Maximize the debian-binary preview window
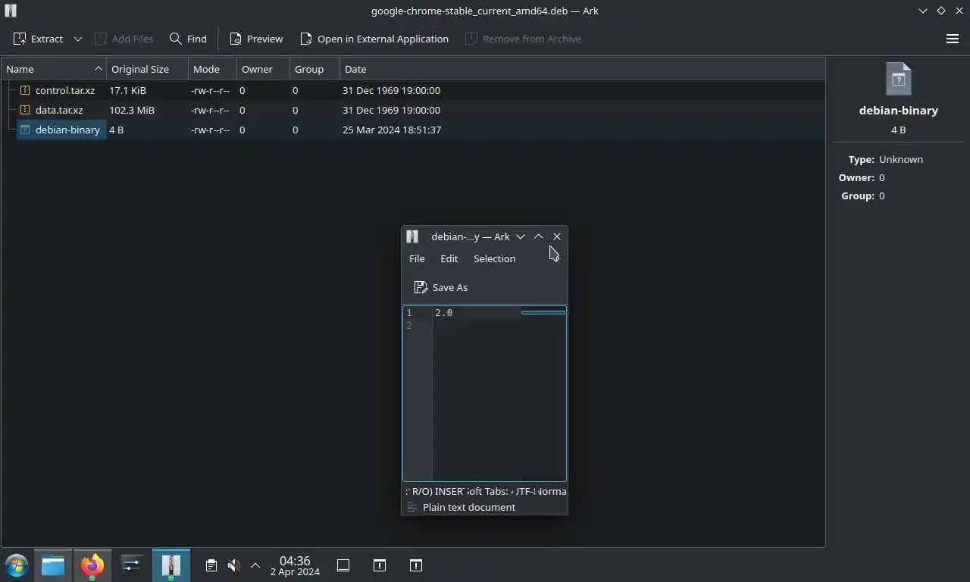The width and height of the screenshot is (970, 582). pos(539,236)
